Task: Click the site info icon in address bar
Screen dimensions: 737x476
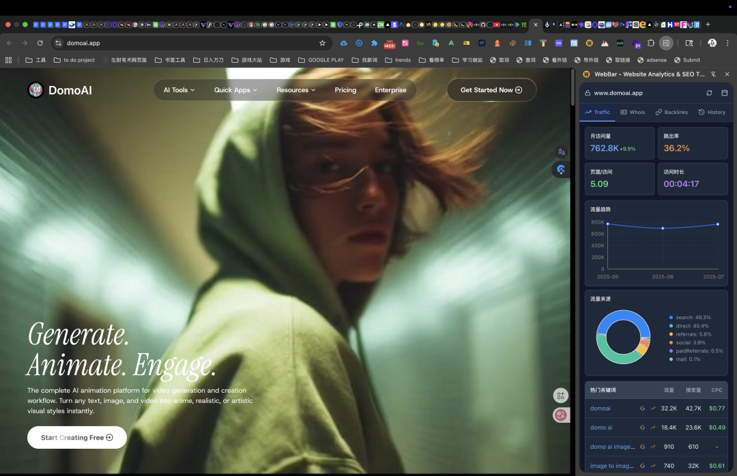Action: (58, 43)
